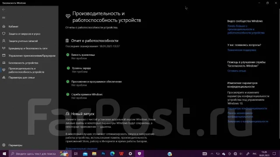Click Оставить отзыв feedback link

237,71
